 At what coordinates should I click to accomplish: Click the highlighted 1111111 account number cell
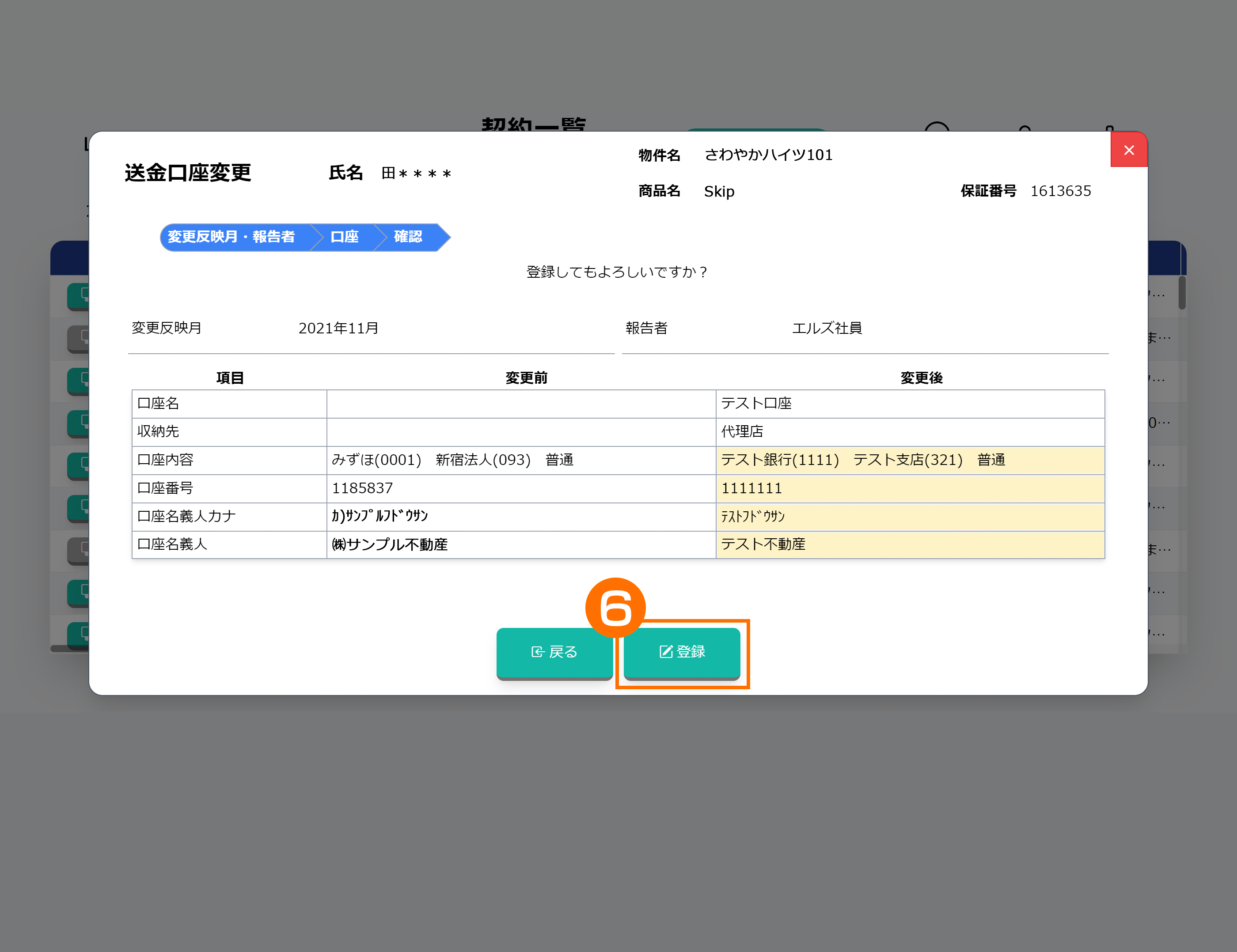pos(751,488)
